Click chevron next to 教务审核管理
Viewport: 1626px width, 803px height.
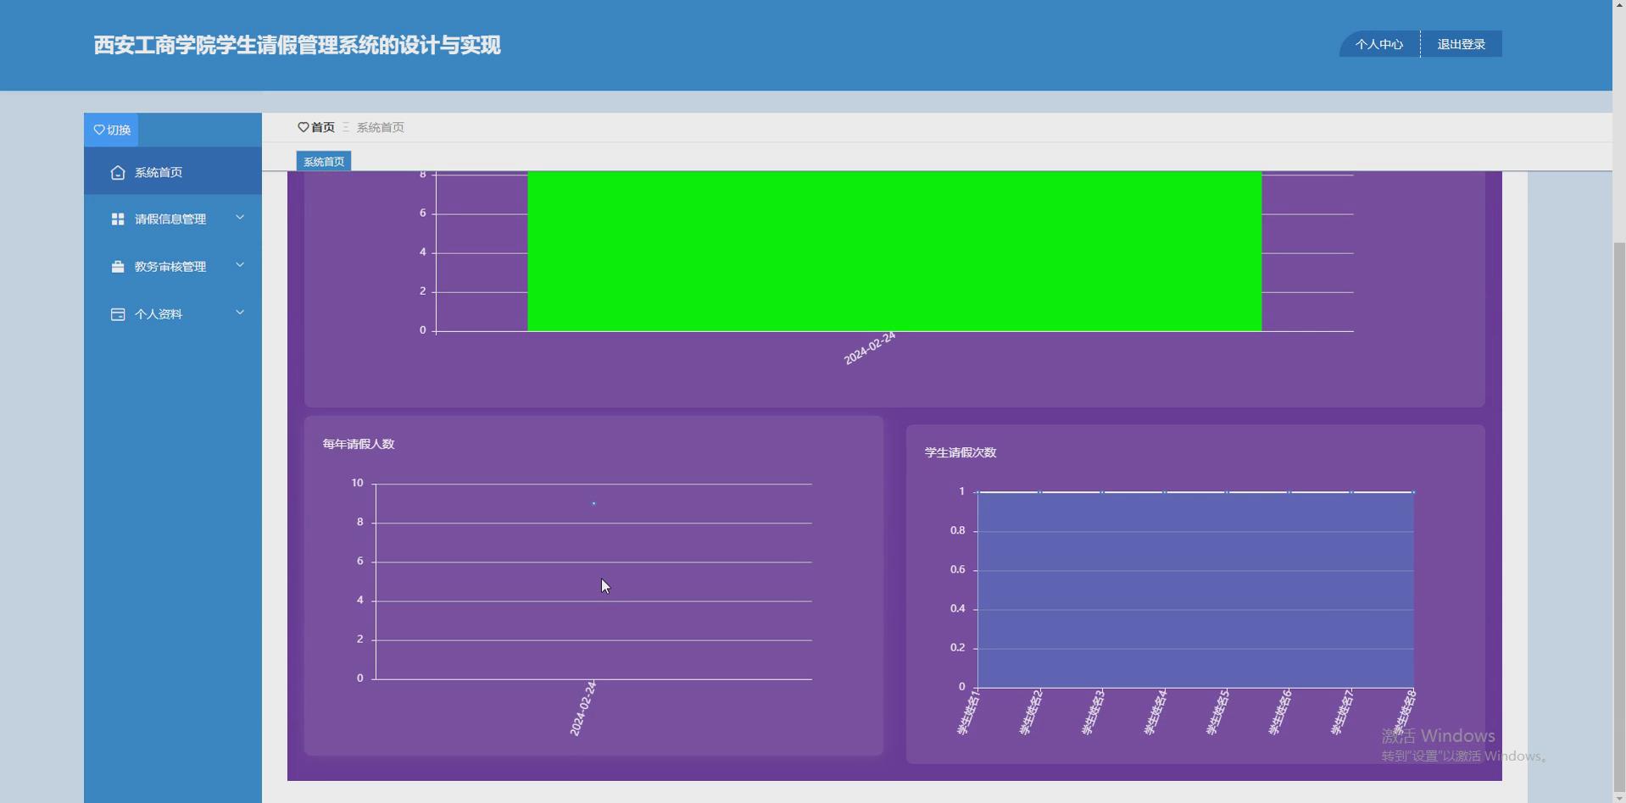click(240, 265)
